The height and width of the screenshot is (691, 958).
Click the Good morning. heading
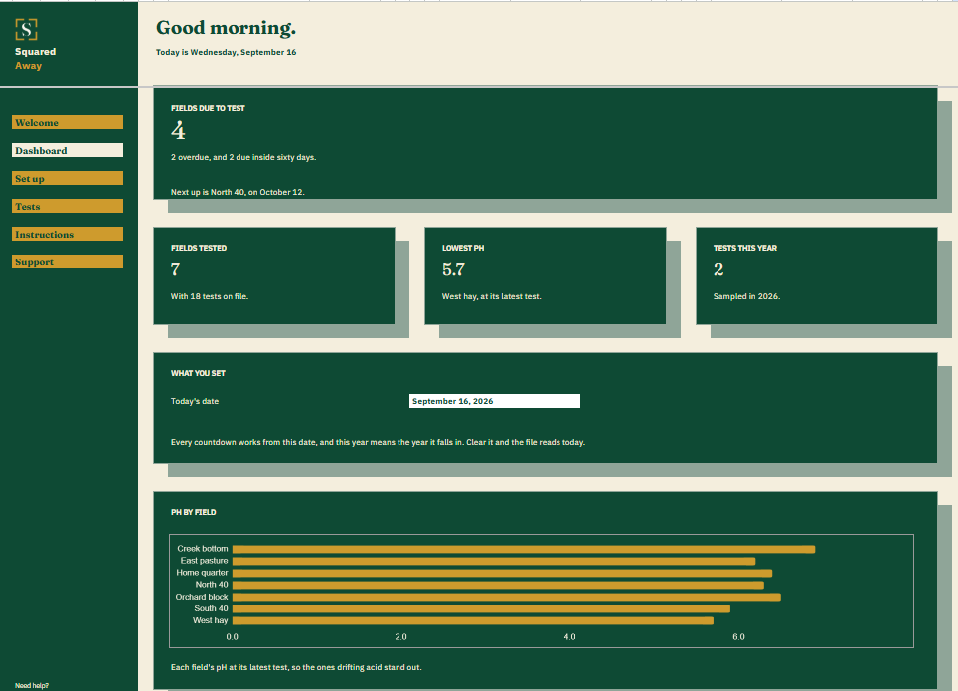[x=226, y=28]
